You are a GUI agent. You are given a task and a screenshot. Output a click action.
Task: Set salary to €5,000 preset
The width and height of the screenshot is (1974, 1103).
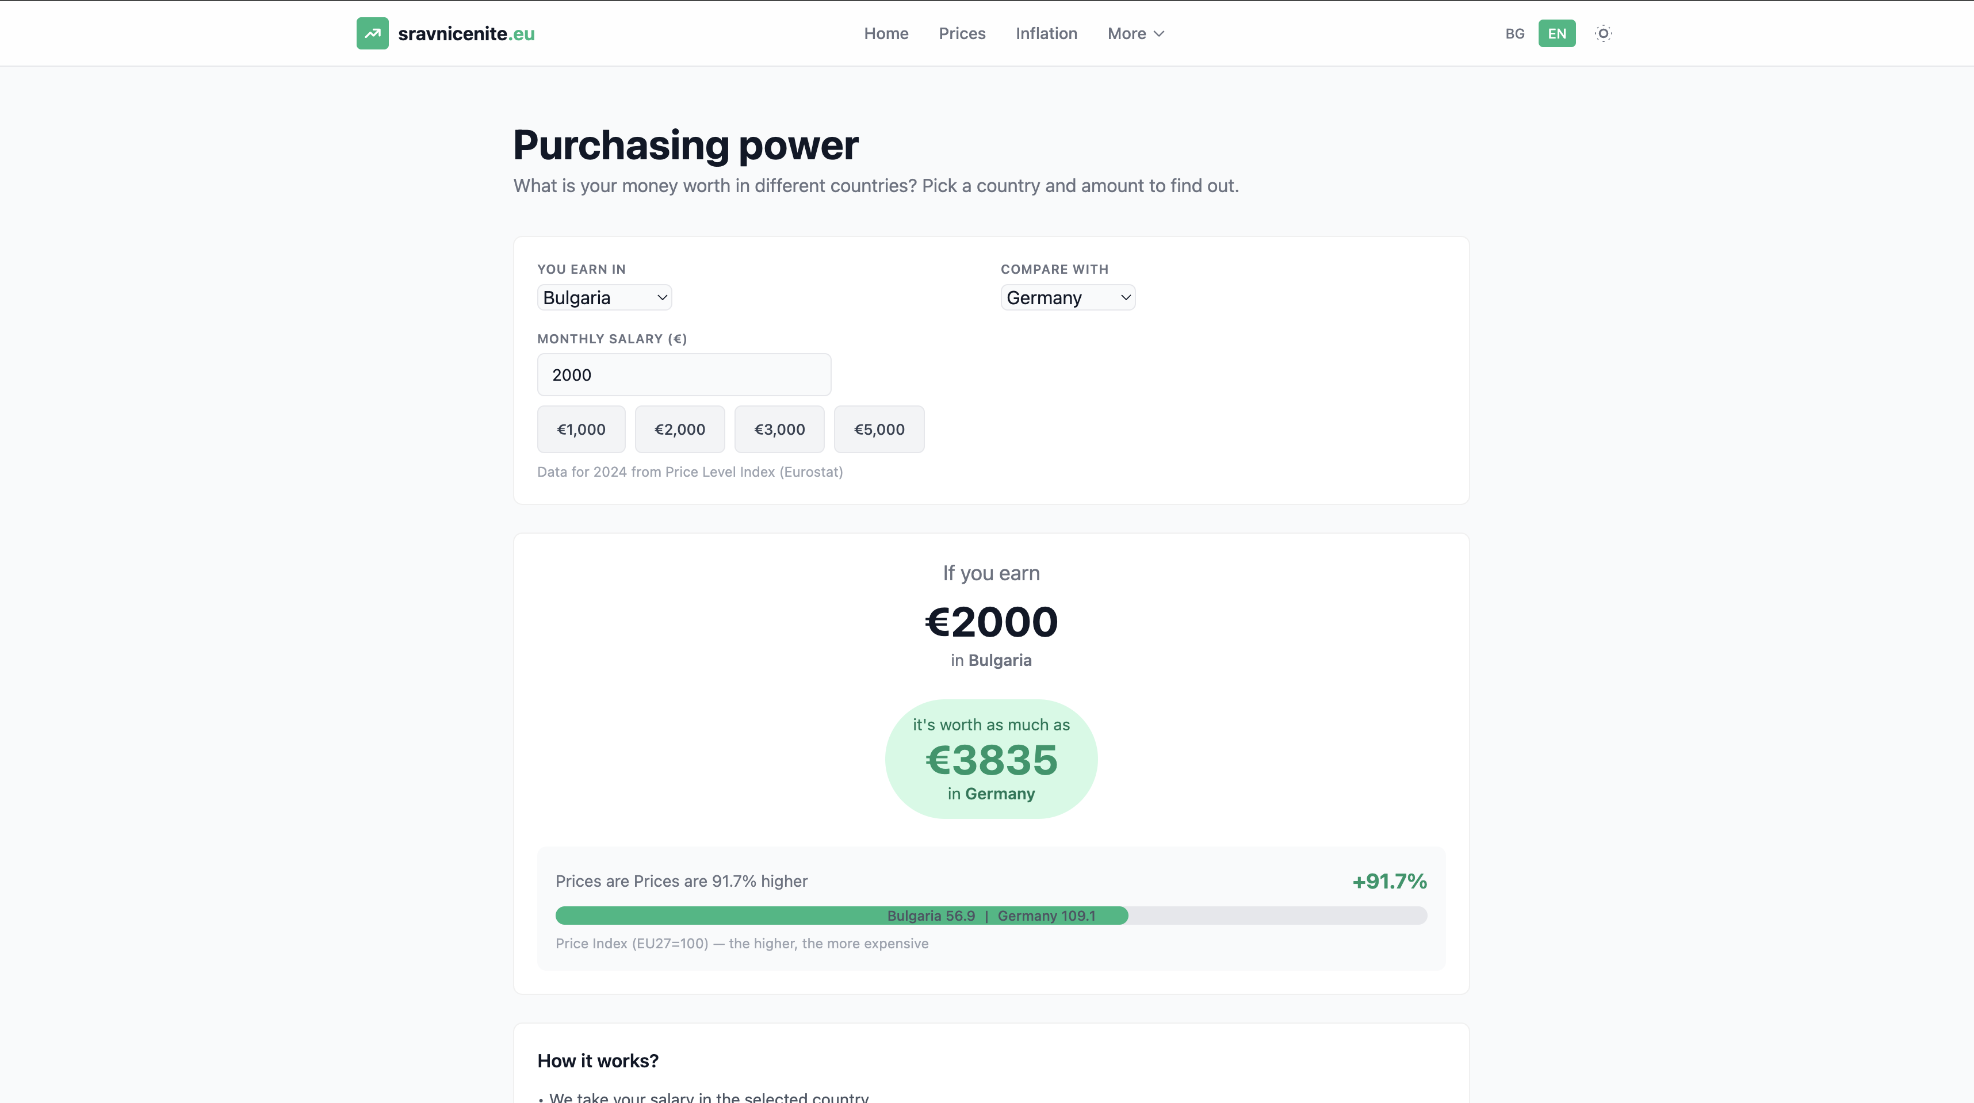click(x=879, y=430)
